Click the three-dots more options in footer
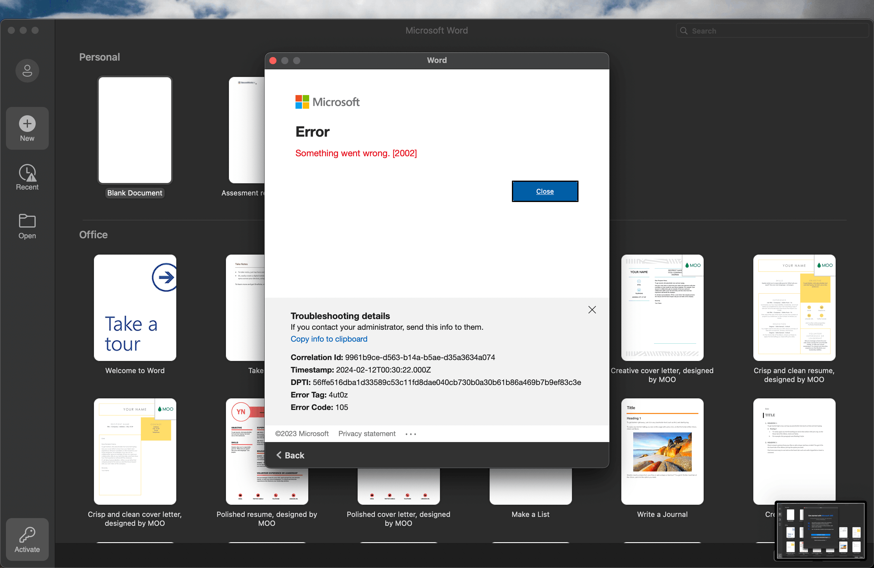 pos(411,434)
